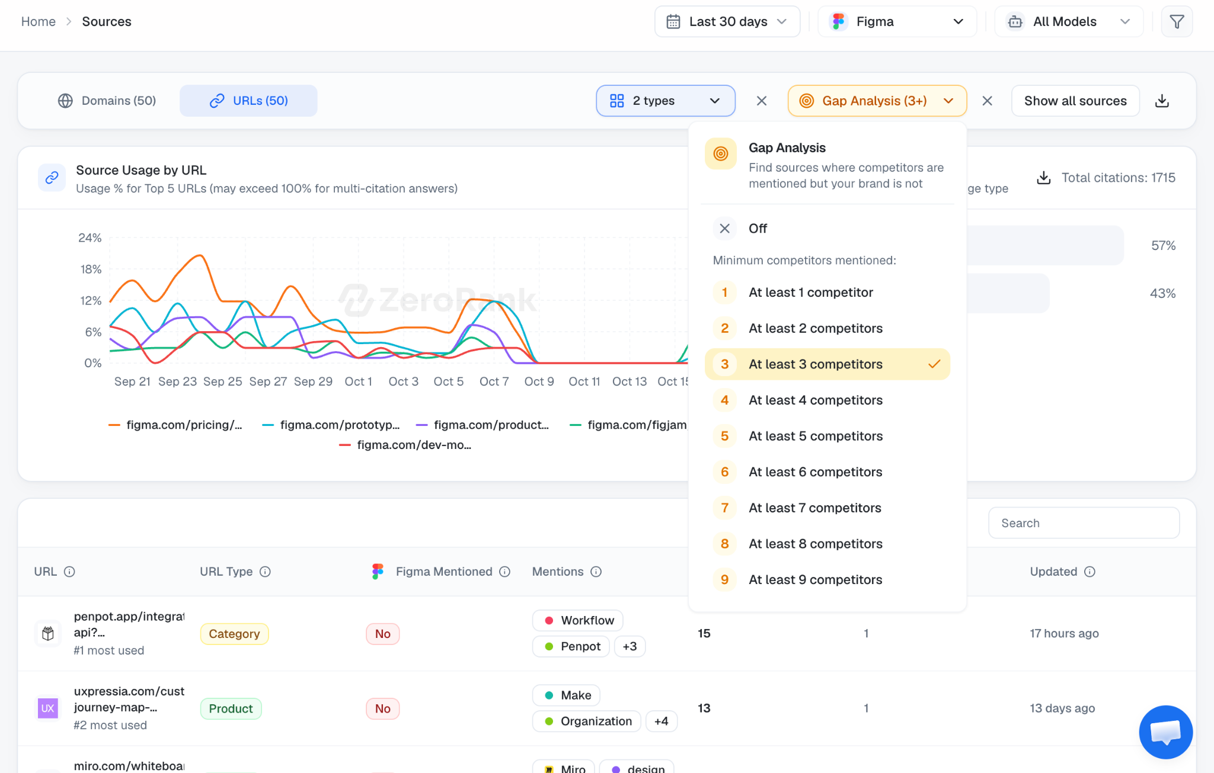Download sources using the toolbar download icon

(1162, 101)
